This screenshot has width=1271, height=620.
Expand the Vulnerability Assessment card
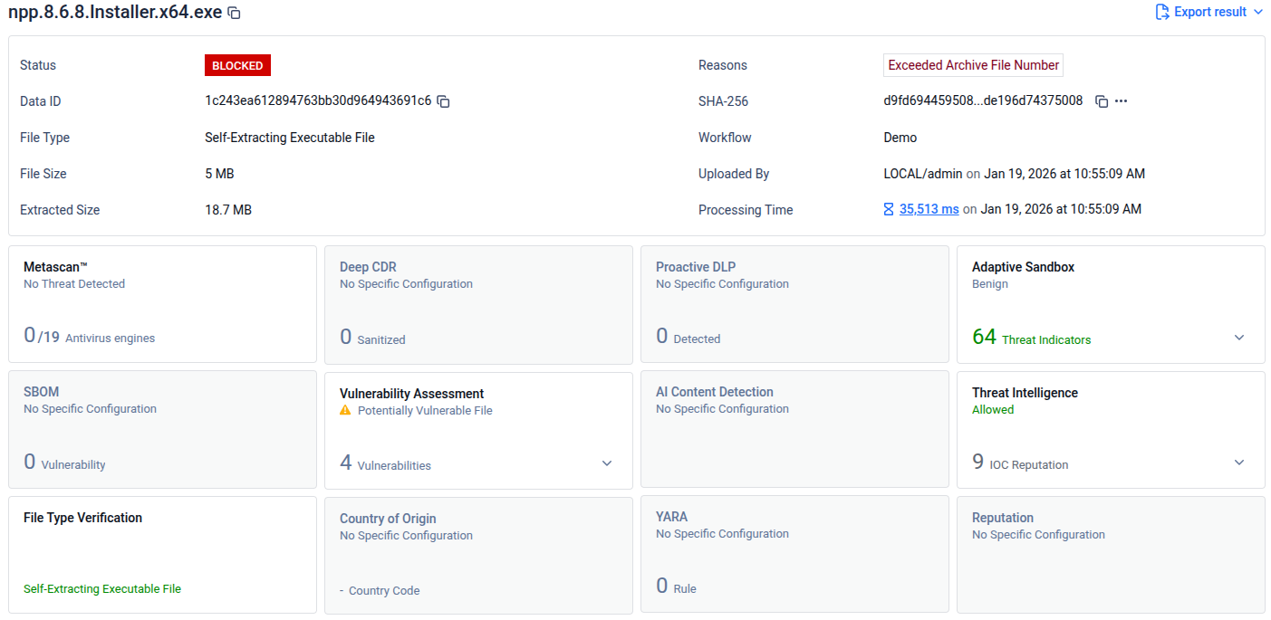tap(607, 463)
